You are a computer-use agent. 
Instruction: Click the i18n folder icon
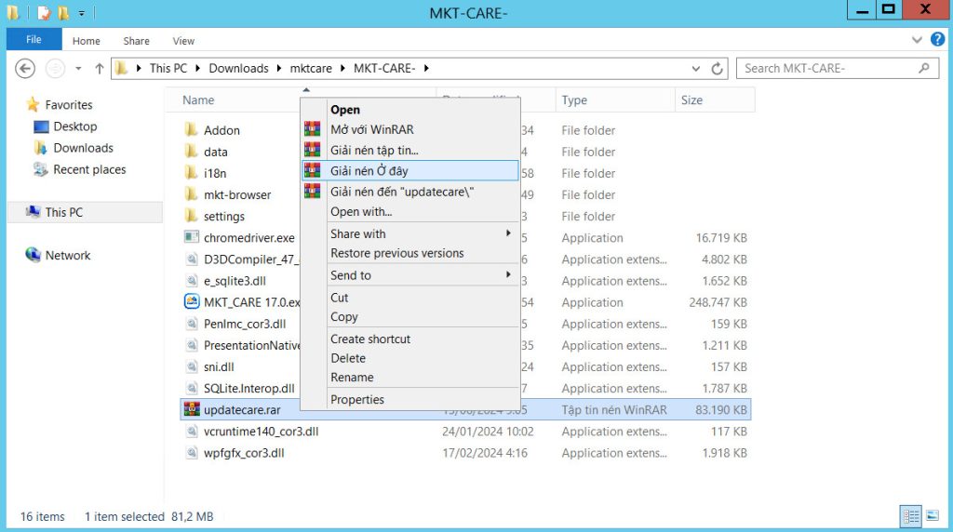(x=192, y=172)
